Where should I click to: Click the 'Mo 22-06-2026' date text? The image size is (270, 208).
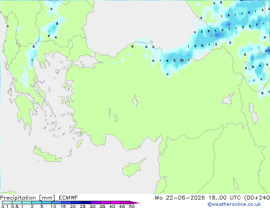pos(180,198)
